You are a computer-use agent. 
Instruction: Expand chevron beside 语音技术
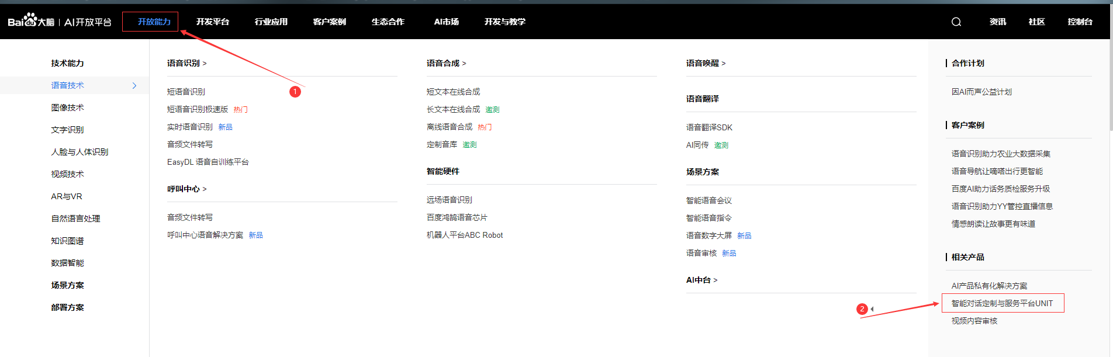(x=134, y=85)
